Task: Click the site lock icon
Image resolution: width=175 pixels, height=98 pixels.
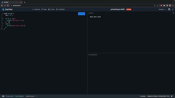Action: tap(11, 5)
